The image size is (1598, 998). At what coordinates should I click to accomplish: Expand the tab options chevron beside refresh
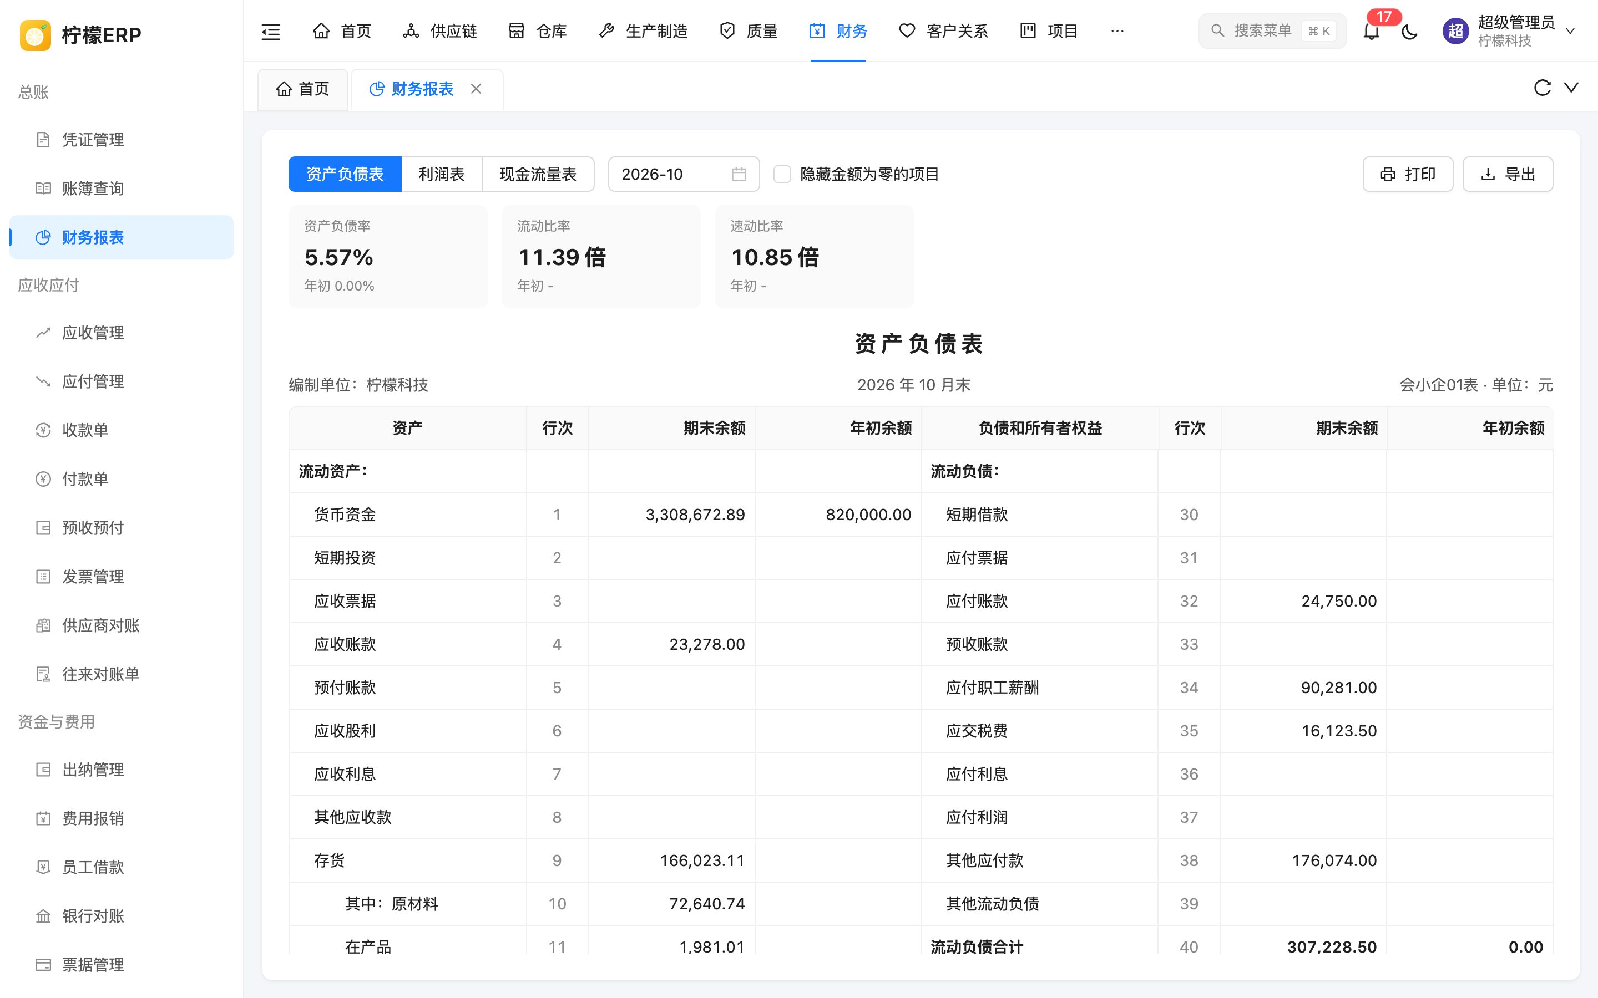tap(1571, 88)
